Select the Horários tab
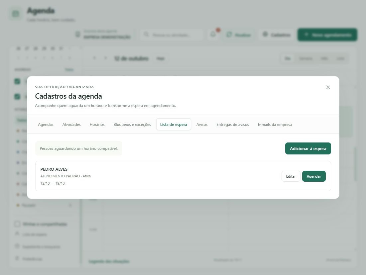 click(x=97, y=124)
